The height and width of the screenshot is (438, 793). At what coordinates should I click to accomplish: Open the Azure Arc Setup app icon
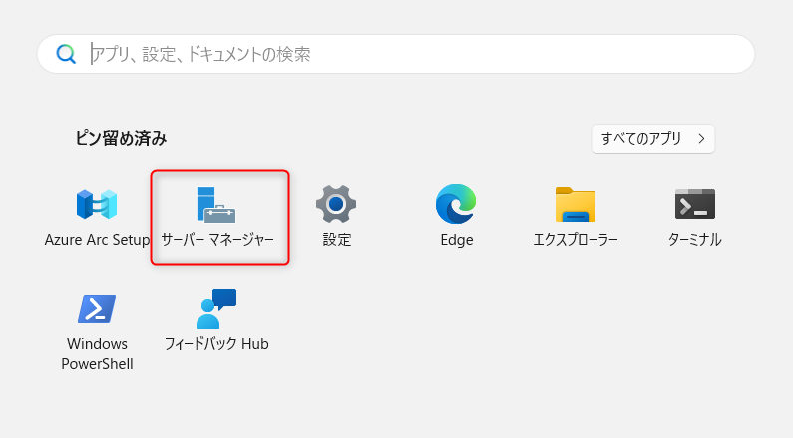97,204
